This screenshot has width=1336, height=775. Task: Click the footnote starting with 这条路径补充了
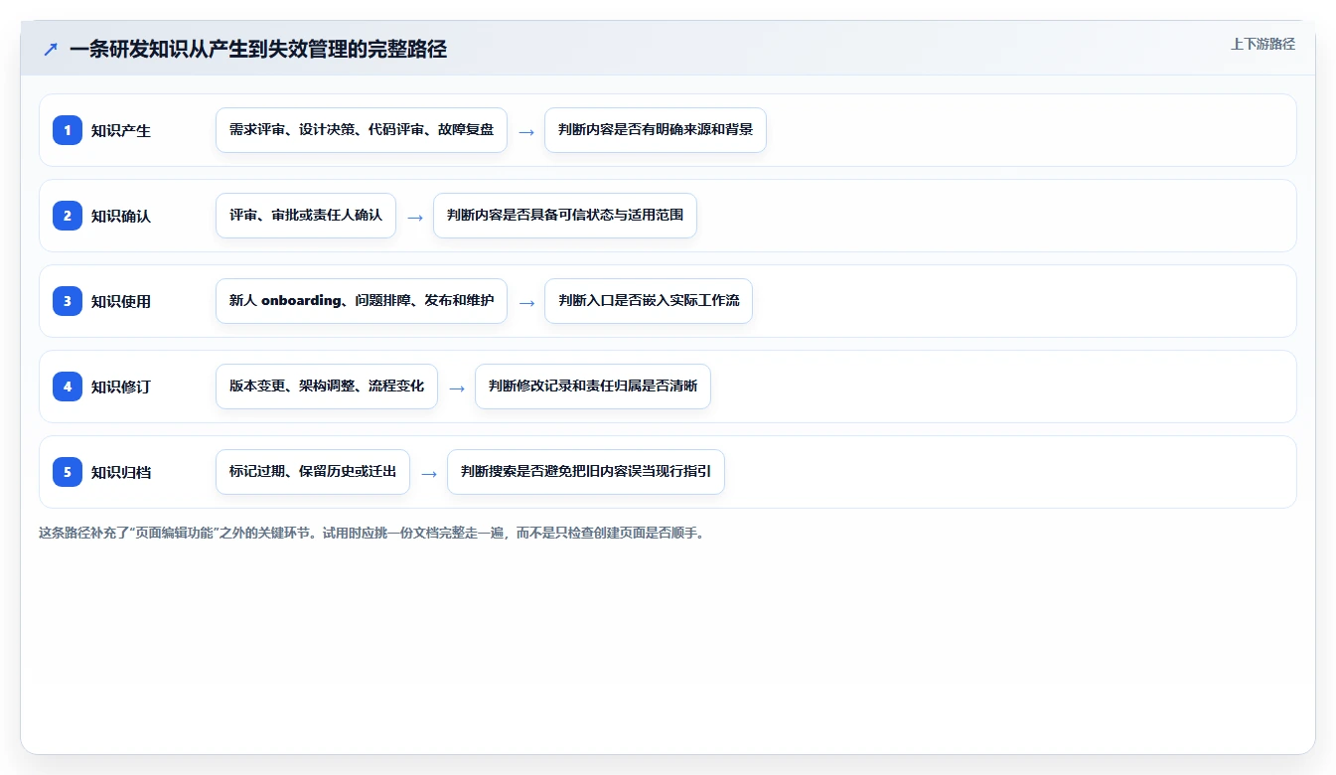click(x=371, y=533)
